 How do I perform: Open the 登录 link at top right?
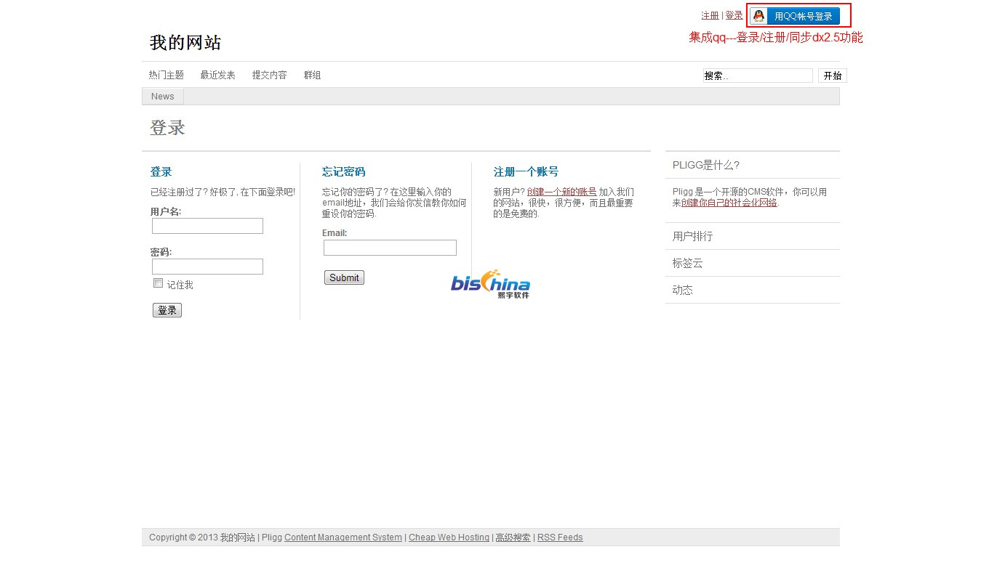pyautogui.click(x=734, y=15)
